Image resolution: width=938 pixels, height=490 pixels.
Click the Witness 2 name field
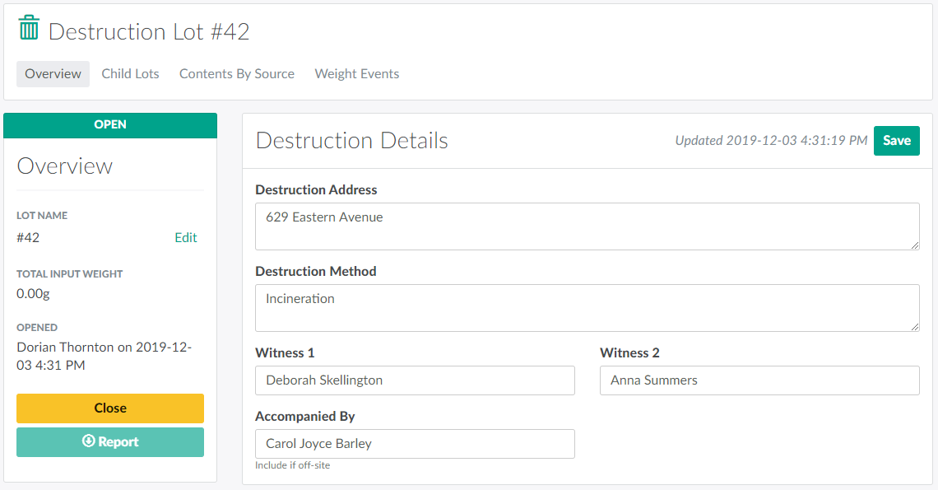coord(759,380)
